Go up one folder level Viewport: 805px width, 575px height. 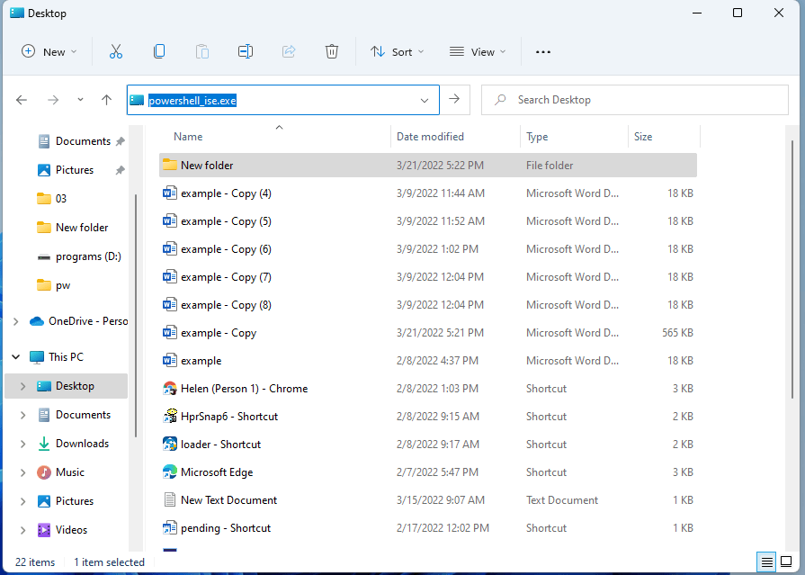pos(107,100)
